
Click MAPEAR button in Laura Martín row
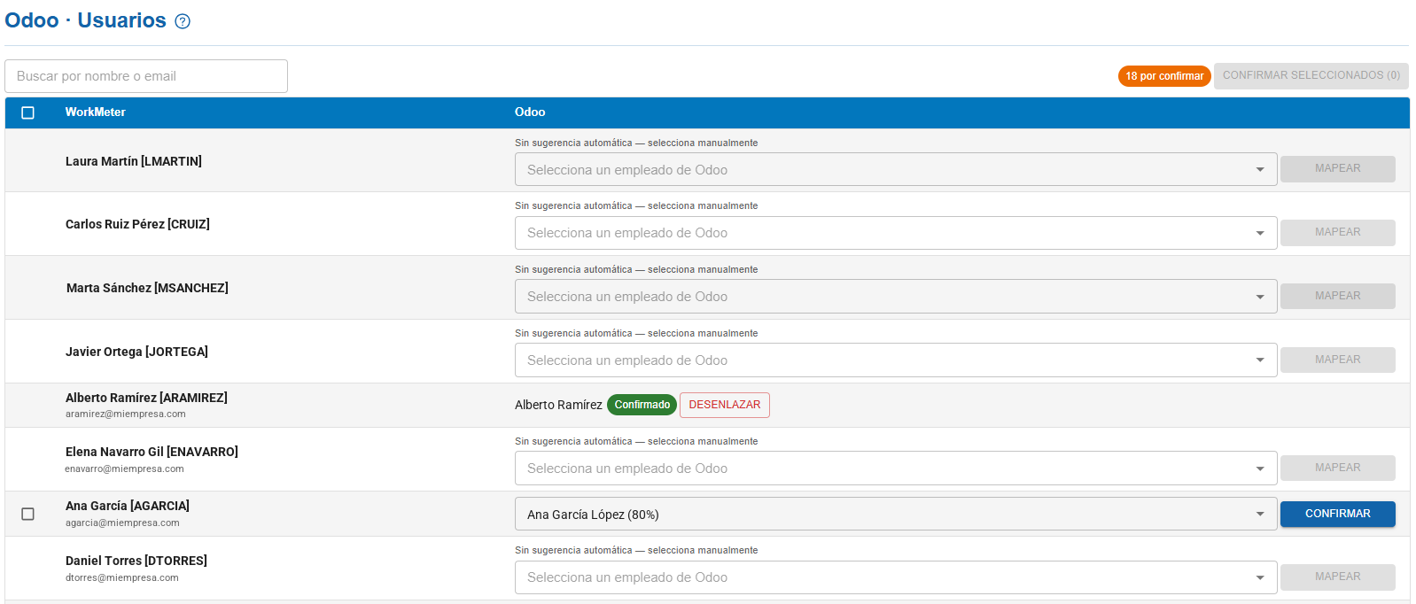click(1337, 168)
